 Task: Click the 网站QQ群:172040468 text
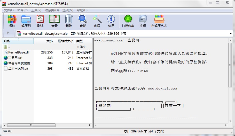[129, 71]
